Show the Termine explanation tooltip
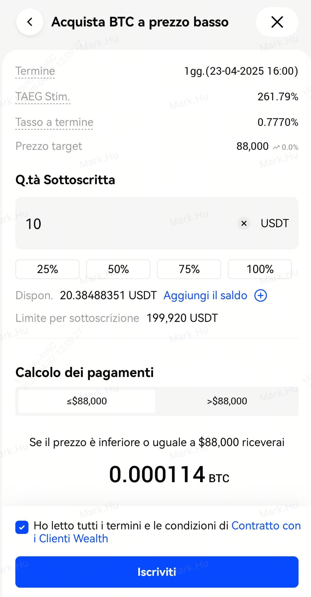 click(x=35, y=71)
